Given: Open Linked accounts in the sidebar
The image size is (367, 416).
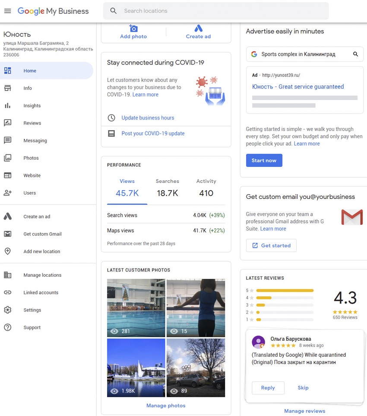Looking at the screenshot, I should pos(47,292).
